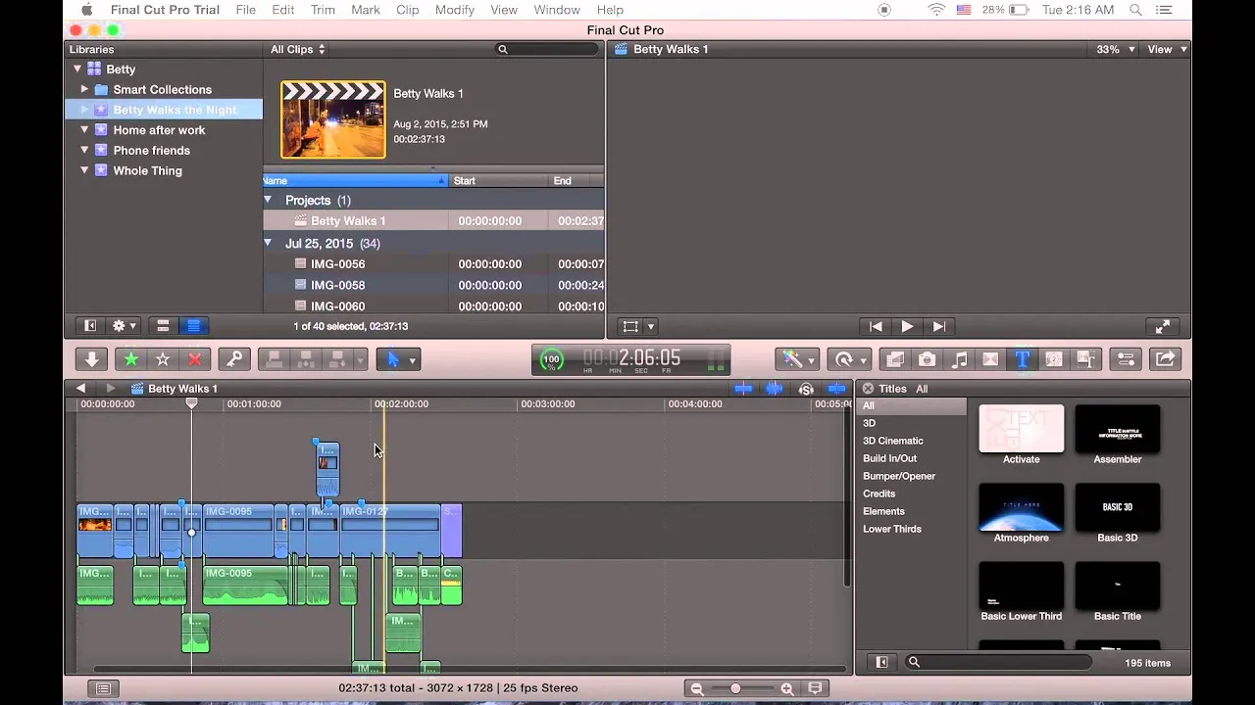
Task: Switch browser to filmstrip view
Action: (163, 326)
